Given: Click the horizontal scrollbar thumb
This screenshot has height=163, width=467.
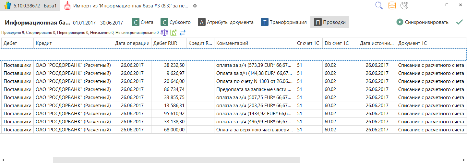Looking at the screenshot, I should [x=176, y=160].
